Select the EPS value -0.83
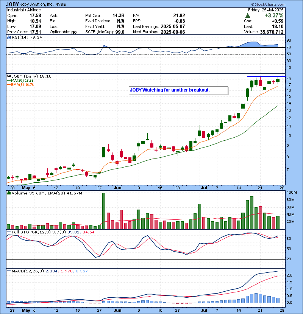This screenshot has height=314, width=303. tap(180, 21)
